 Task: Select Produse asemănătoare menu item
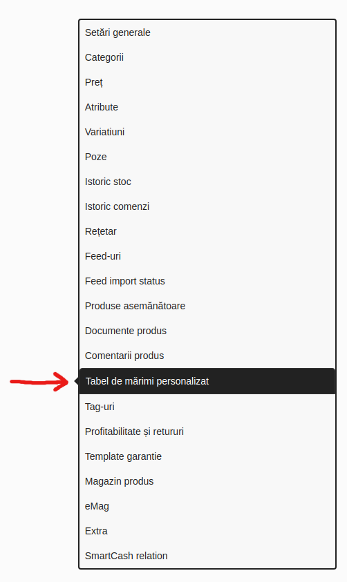tap(207, 307)
